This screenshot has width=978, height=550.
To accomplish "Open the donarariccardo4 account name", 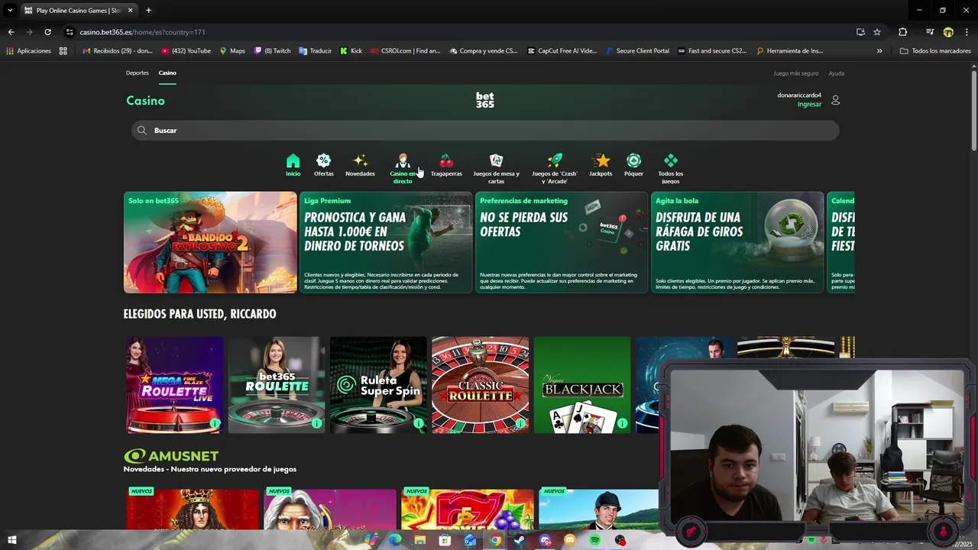I will coord(799,95).
